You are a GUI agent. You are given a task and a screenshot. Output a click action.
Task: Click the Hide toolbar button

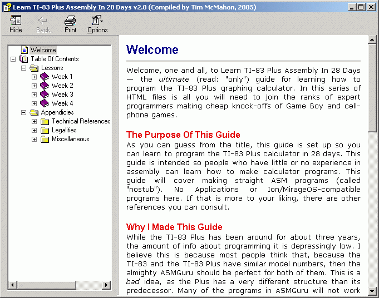pyautogui.click(x=16, y=24)
